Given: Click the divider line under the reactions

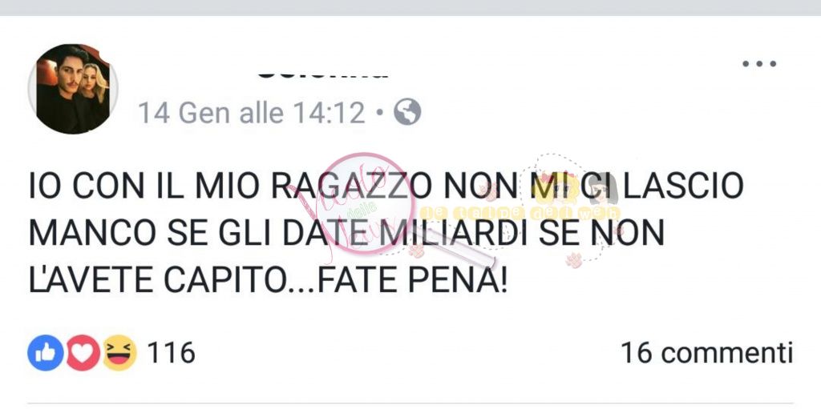Looking at the screenshot, I should pyautogui.click(x=410, y=403).
